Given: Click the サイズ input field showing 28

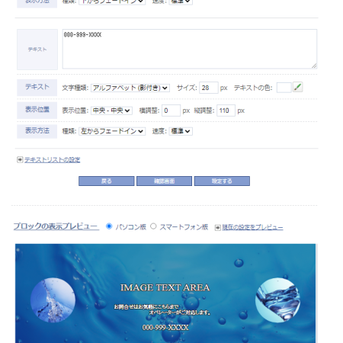Looking at the screenshot, I should point(209,88).
